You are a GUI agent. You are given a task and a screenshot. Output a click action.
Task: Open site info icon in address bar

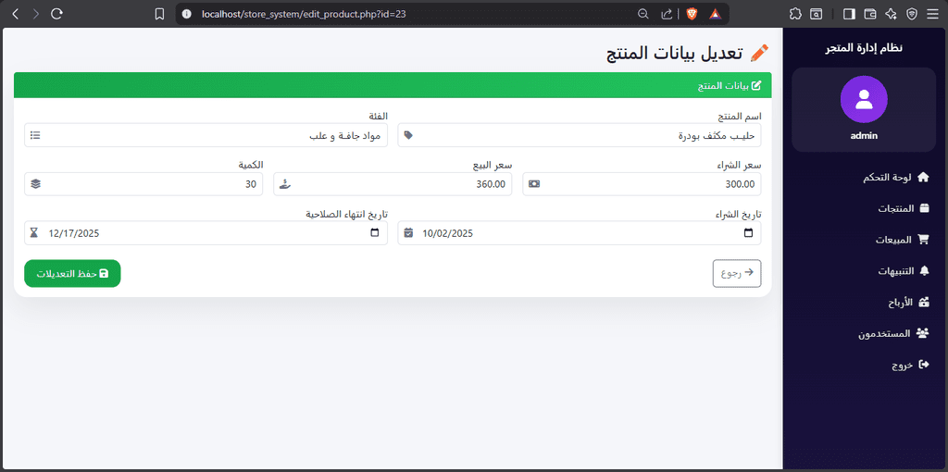pos(187,14)
